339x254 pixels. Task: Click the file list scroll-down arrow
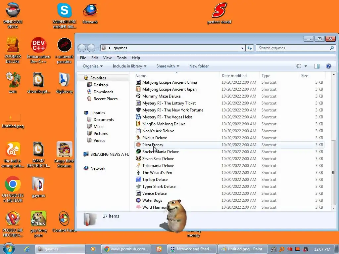334,208
